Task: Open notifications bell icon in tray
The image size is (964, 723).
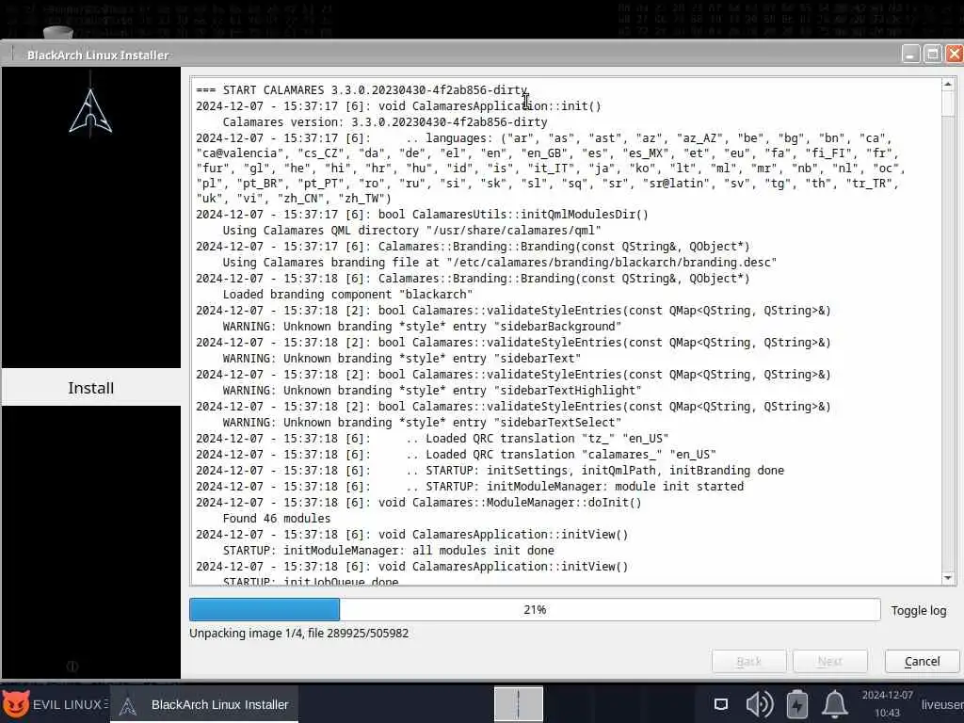Action: [835, 704]
